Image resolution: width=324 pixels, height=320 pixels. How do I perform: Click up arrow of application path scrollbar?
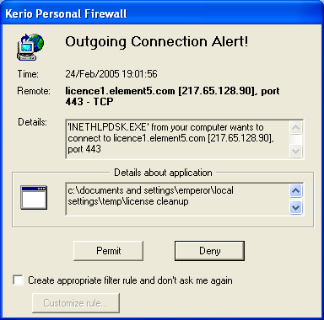click(x=295, y=191)
